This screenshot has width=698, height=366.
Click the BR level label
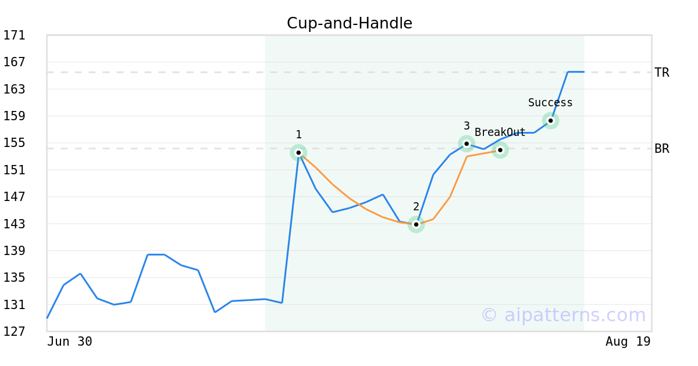662,149
